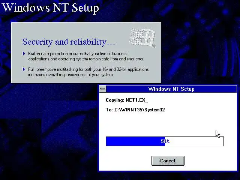Click the arrow bullet beside 'Built-in data protection'
This screenshot has width=240, height=180.
(x=24, y=54)
